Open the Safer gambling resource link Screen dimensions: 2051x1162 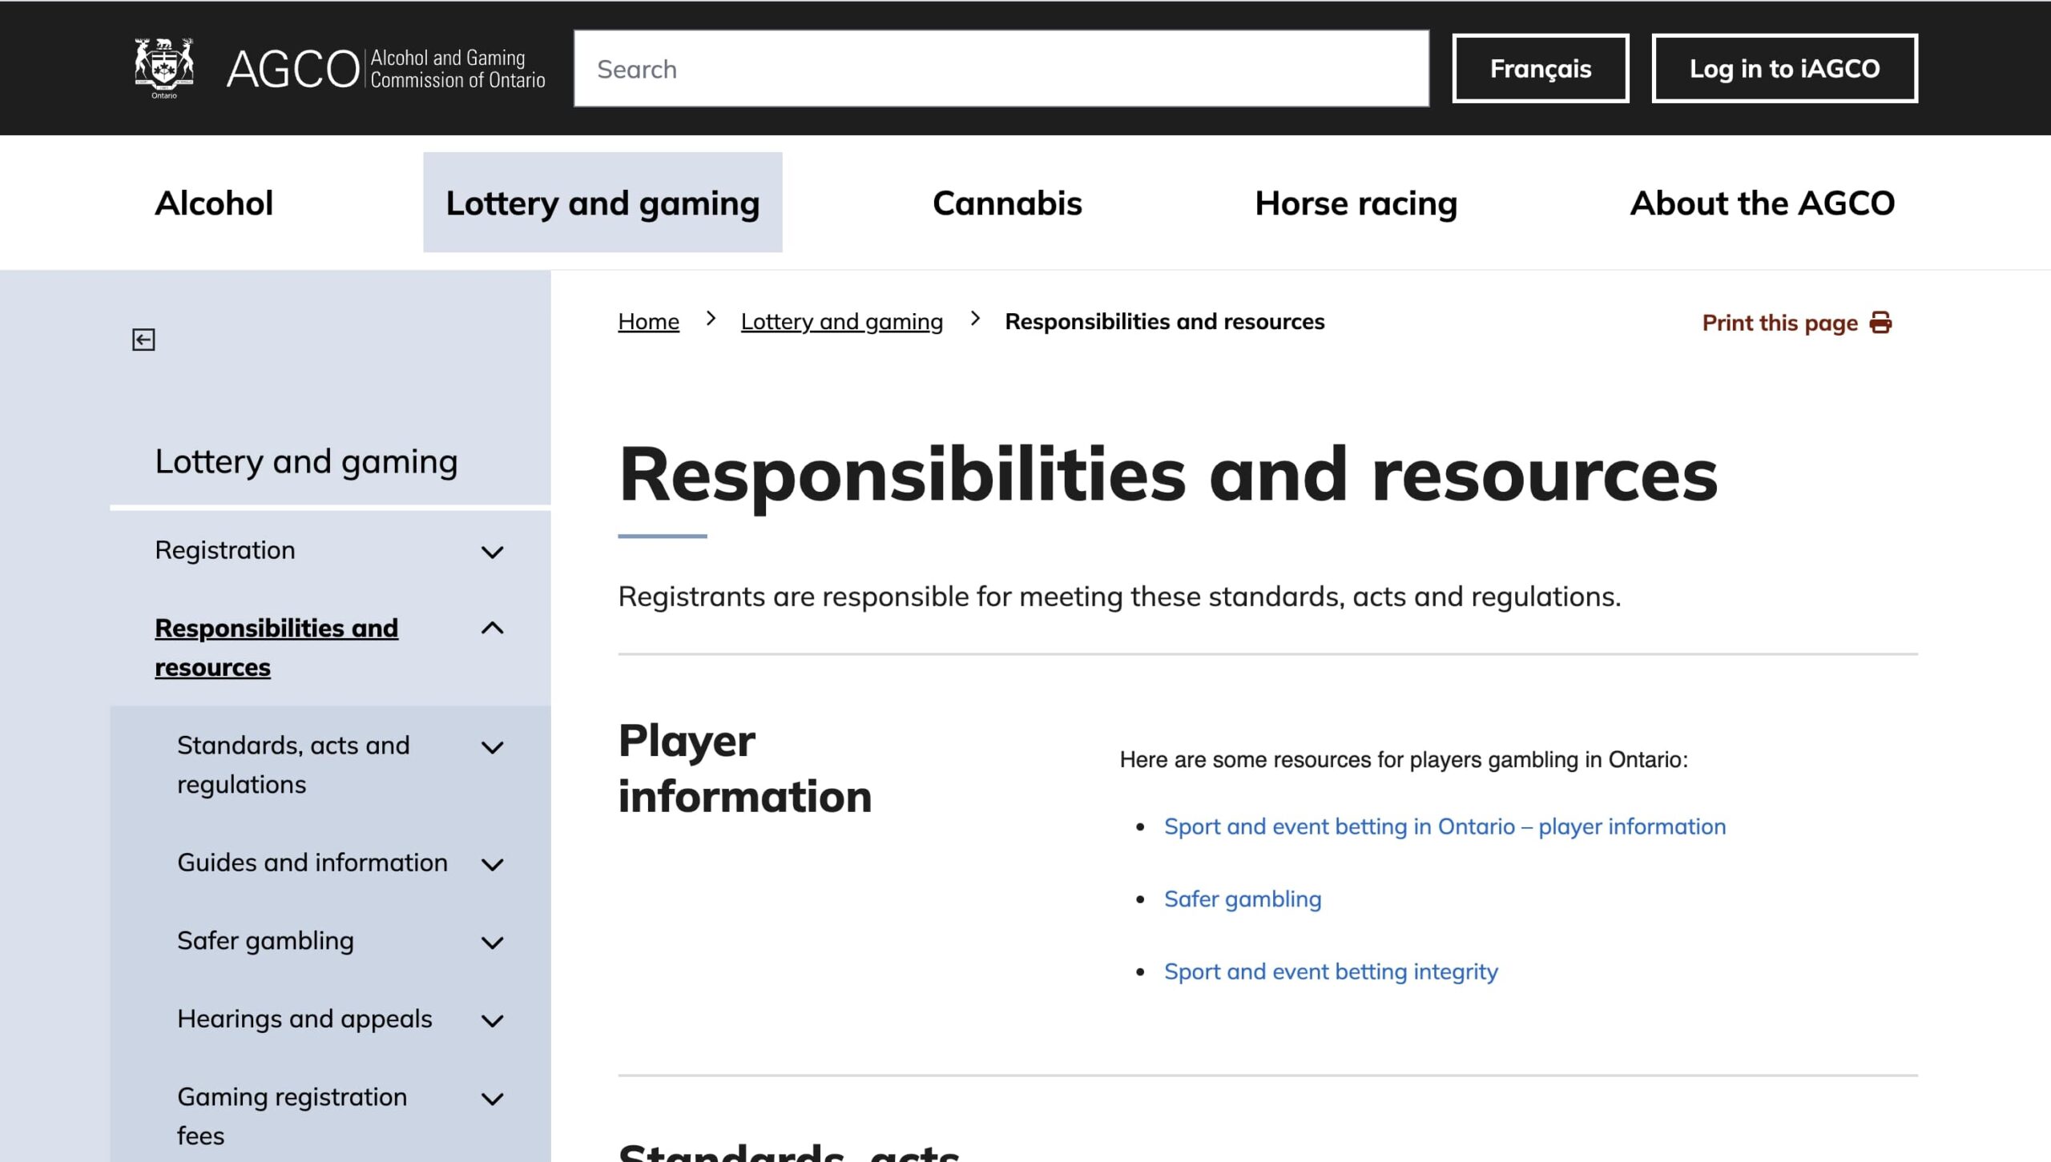click(1243, 899)
